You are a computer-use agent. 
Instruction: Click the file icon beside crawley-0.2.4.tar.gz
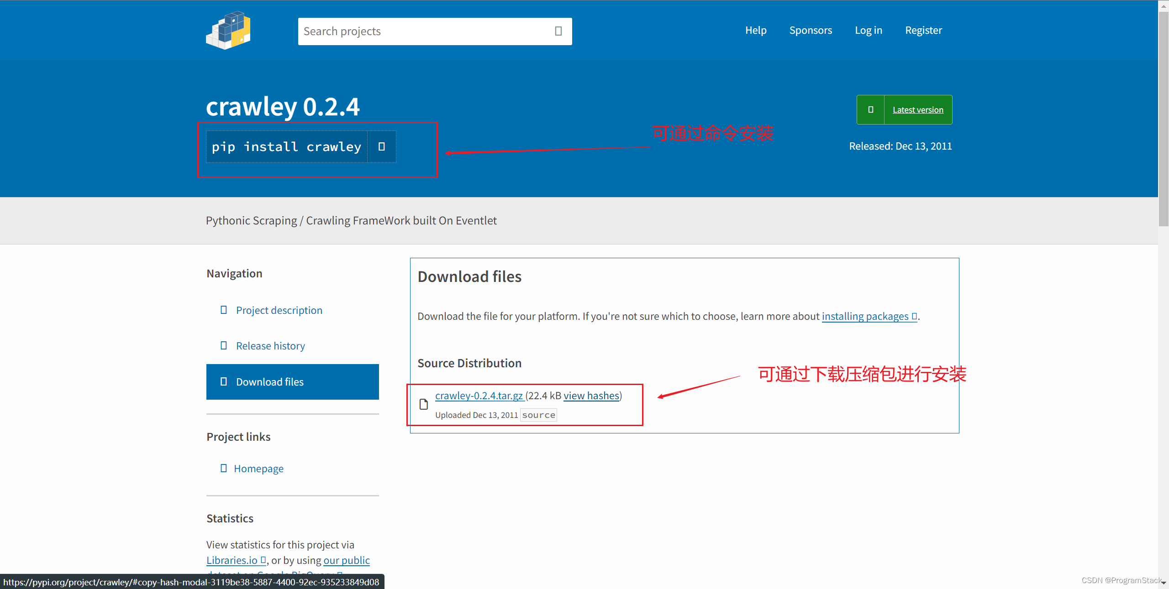[424, 404]
